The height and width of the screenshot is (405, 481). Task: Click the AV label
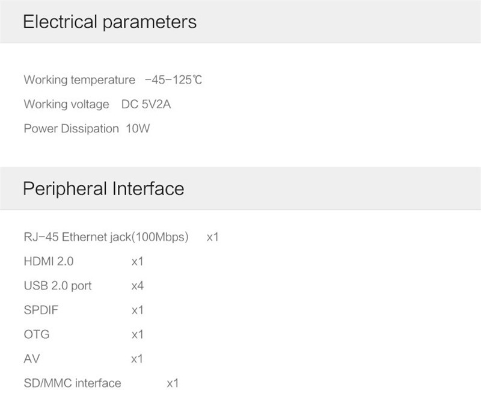coord(31,359)
